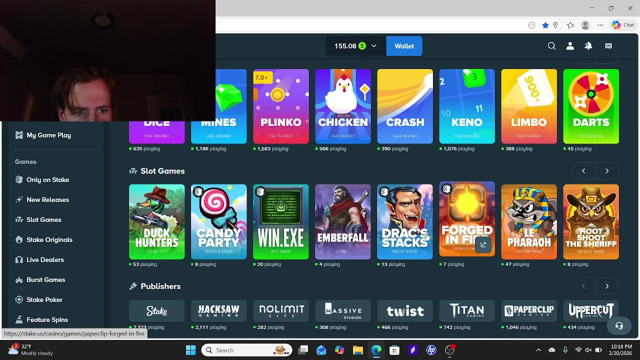Open Live Dealers in sidebar
Viewport: 640px width, 360px height.
(45, 259)
